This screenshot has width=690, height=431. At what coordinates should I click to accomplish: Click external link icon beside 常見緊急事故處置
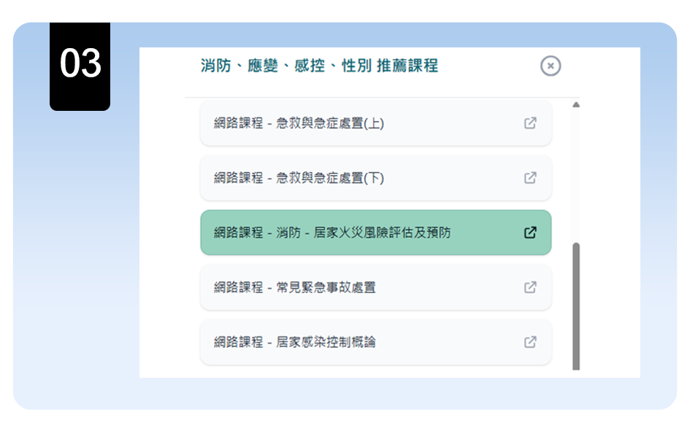531,287
